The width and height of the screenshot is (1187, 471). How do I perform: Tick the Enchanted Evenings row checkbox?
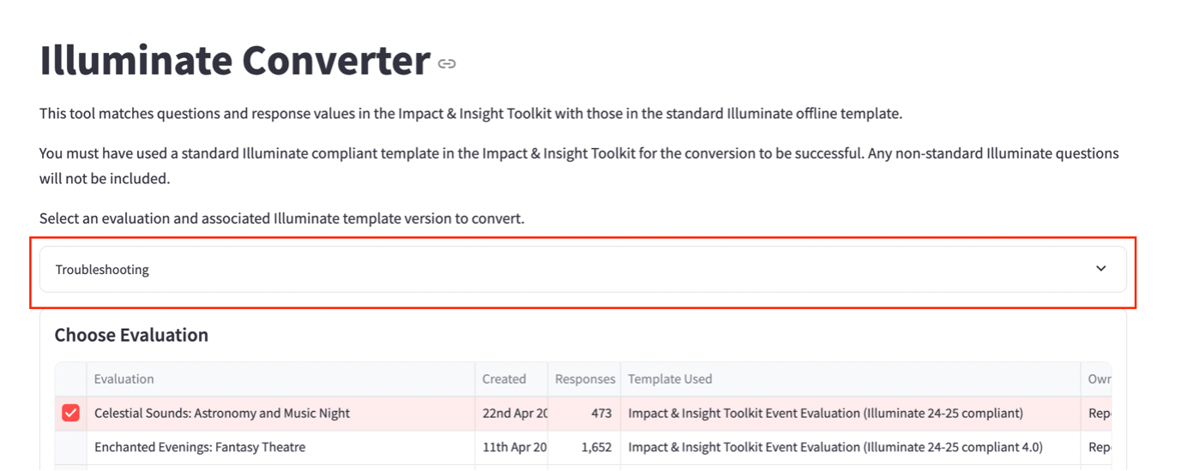click(70, 447)
